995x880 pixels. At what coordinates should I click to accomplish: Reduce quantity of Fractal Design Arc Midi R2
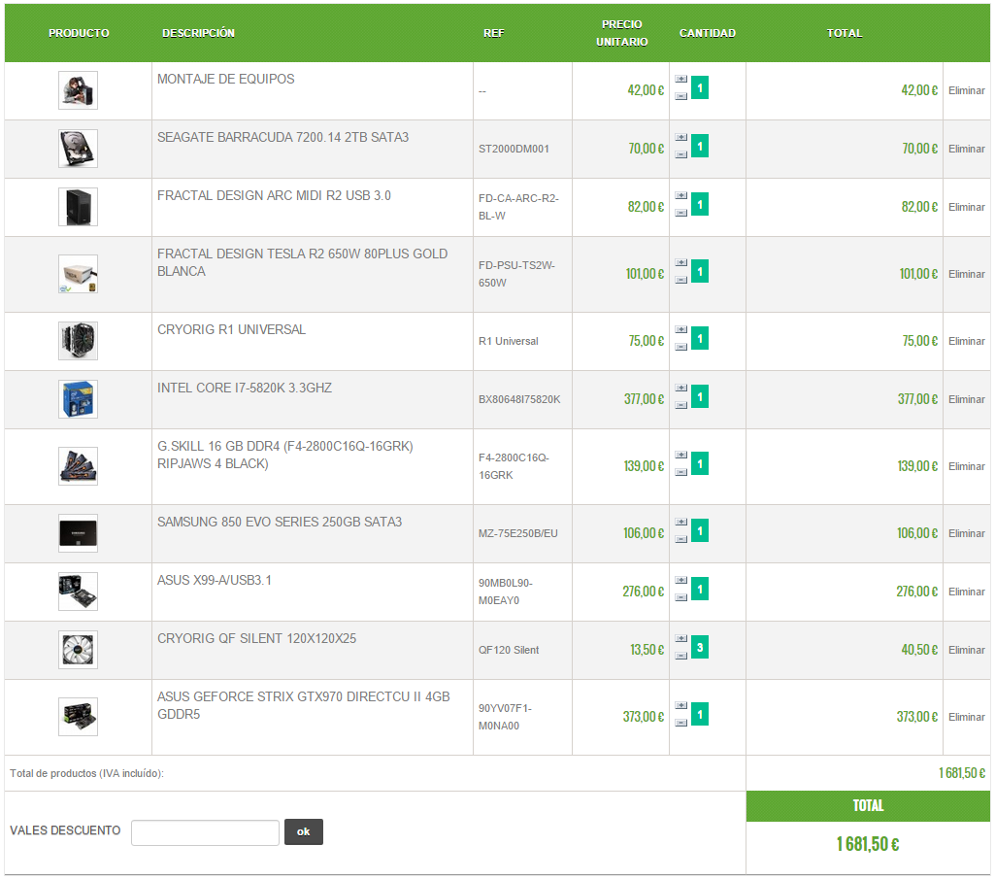click(x=680, y=213)
